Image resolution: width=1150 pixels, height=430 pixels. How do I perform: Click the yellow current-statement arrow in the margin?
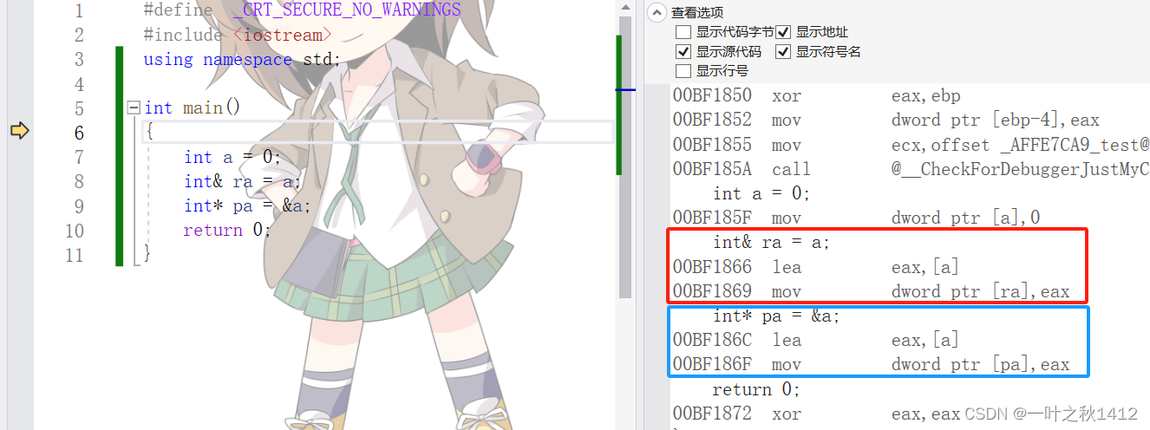[19, 132]
